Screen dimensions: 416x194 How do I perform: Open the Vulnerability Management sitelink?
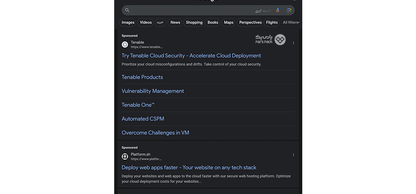153,91
